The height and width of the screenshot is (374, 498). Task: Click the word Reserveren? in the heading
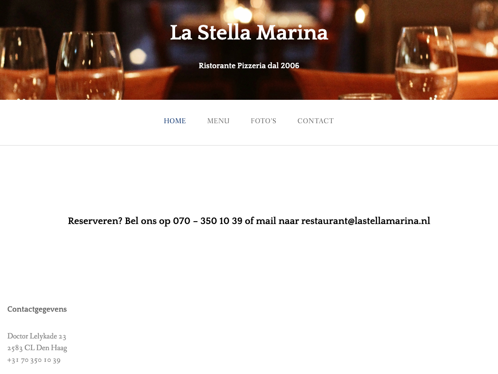pyautogui.click(x=95, y=221)
